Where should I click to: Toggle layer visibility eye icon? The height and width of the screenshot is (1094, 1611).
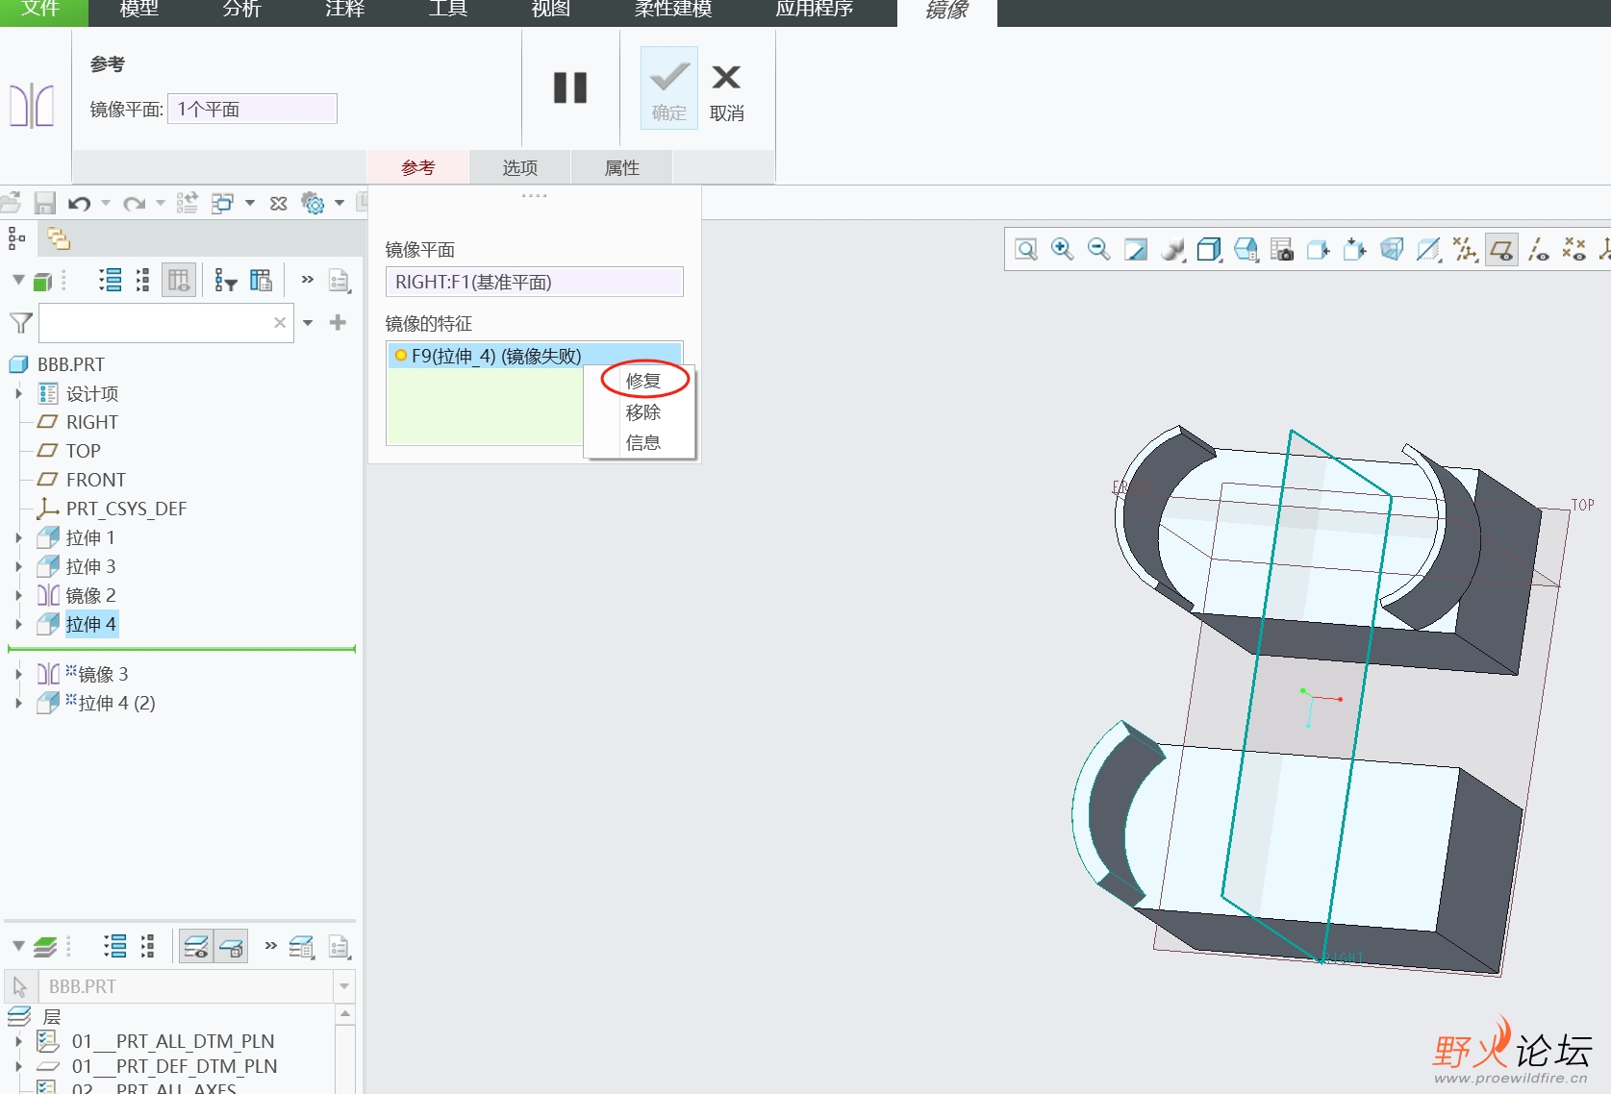[196, 947]
